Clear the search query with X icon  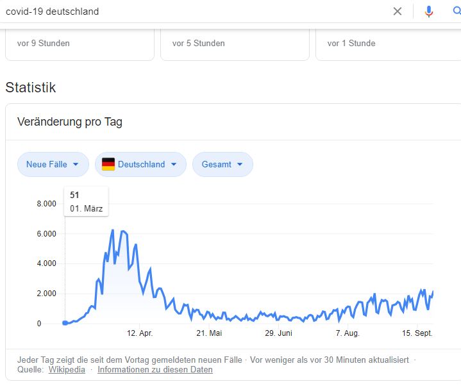[397, 12]
